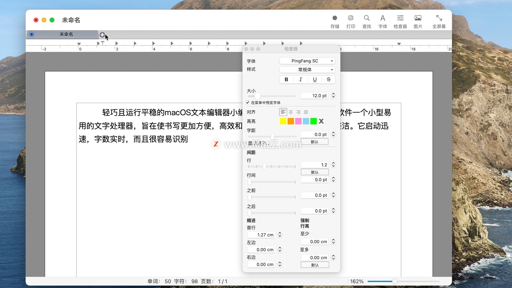This screenshot has height=288, width=512.
Task: Click the 图片 image insert icon
Action: tap(418, 18)
